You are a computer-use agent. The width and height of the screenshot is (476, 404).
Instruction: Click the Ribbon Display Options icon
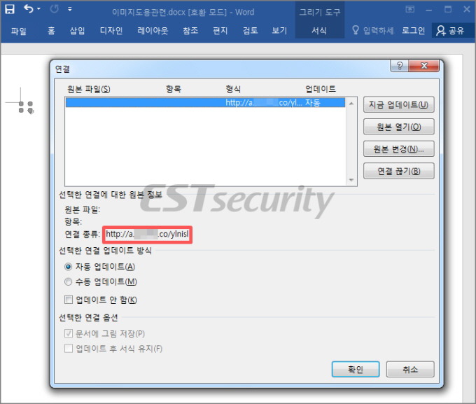[x=409, y=9]
